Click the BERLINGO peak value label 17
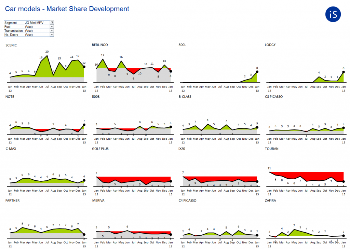 click(x=103, y=55)
